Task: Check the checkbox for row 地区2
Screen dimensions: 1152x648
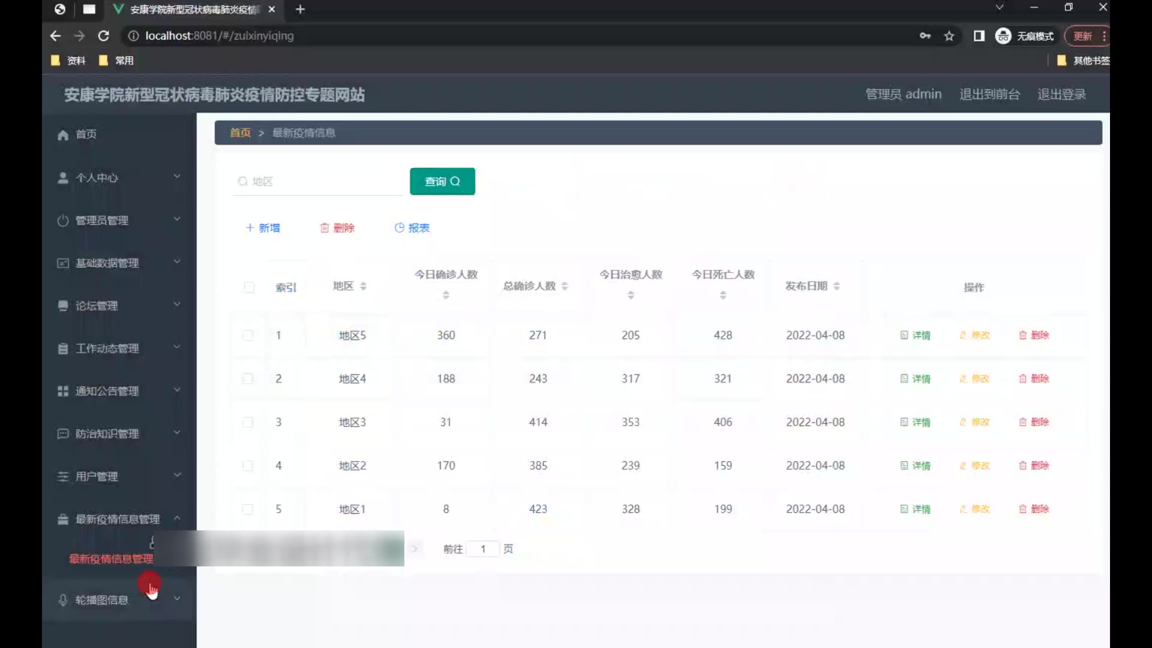Action: [x=248, y=466]
